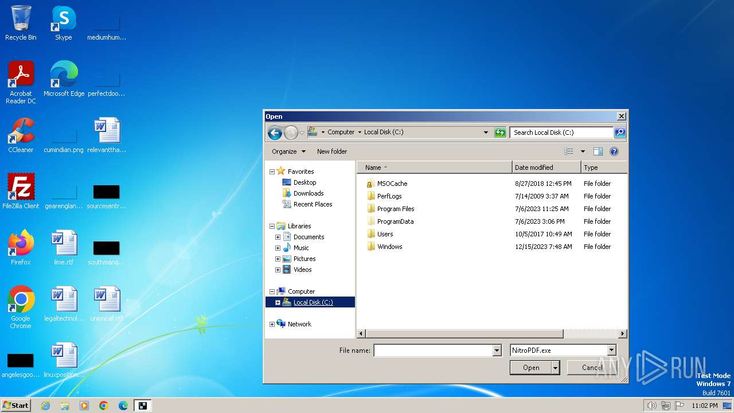The image size is (734, 413).
Task: Expand the Videos library node
Action: 278,270
